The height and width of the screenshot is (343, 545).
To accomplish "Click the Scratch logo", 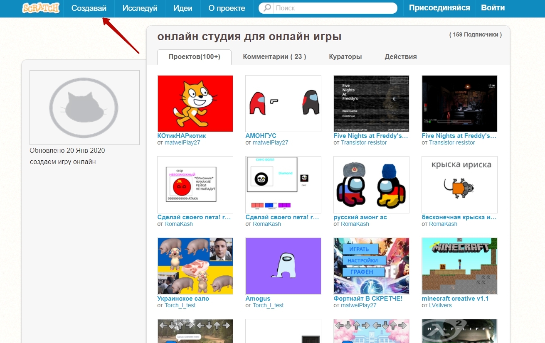I will (x=41, y=8).
